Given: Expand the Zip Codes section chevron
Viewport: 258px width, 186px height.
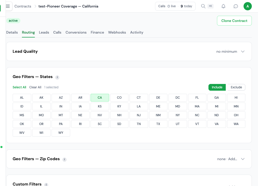Looking at the screenshot, I should point(243,159).
